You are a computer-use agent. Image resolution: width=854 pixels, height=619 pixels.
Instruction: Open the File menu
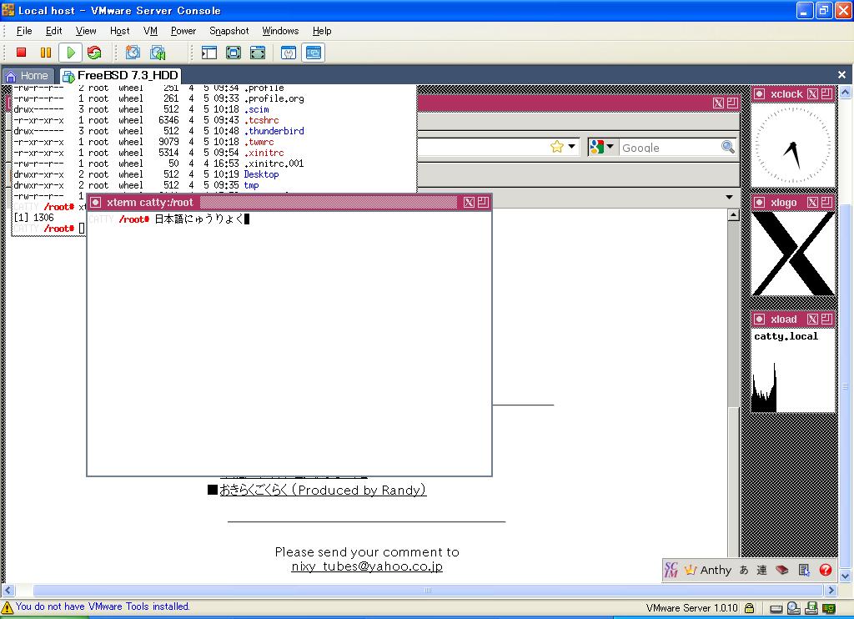coord(24,31)
